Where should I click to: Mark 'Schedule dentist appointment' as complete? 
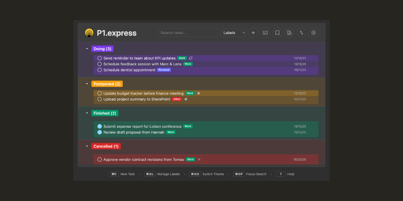(x=100, y=70)
